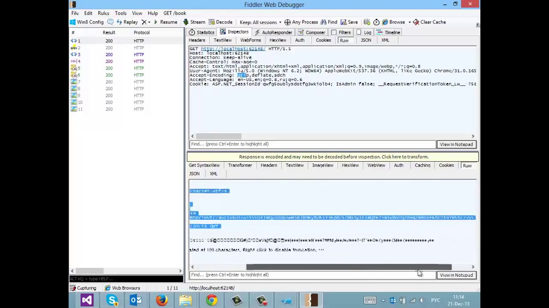Click the request pane horizontal scrollbar thumb
This screenshot has height=308, width=549.
tap(219, 136)
